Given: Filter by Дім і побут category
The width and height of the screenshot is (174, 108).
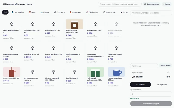Looking at the screenshot, I should tap(92, 12).
